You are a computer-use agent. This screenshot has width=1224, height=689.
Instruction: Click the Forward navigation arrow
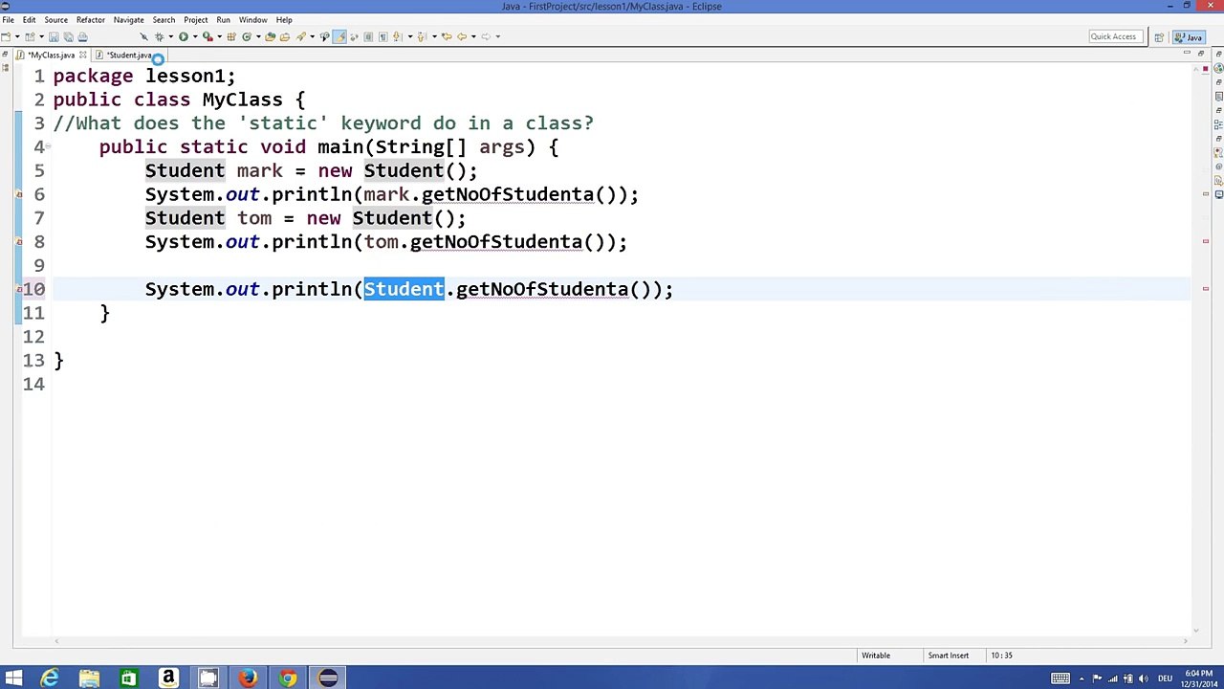(486, 36)
